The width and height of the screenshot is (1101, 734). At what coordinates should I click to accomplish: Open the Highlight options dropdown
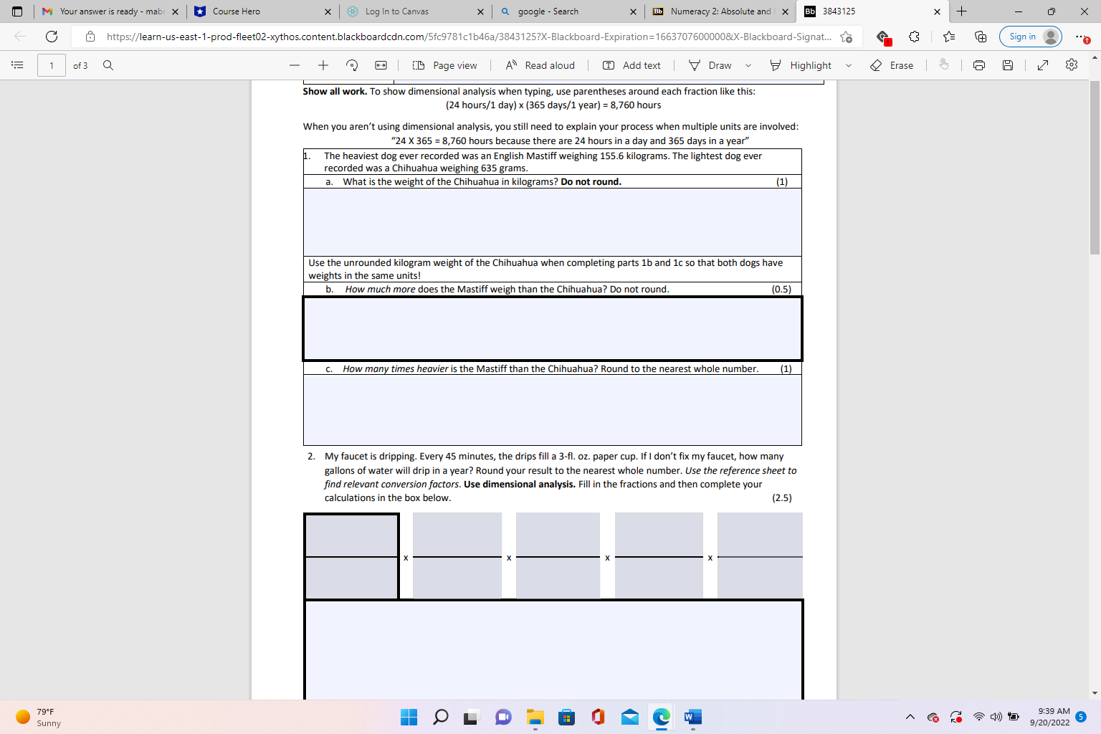(x=849, y=65)
